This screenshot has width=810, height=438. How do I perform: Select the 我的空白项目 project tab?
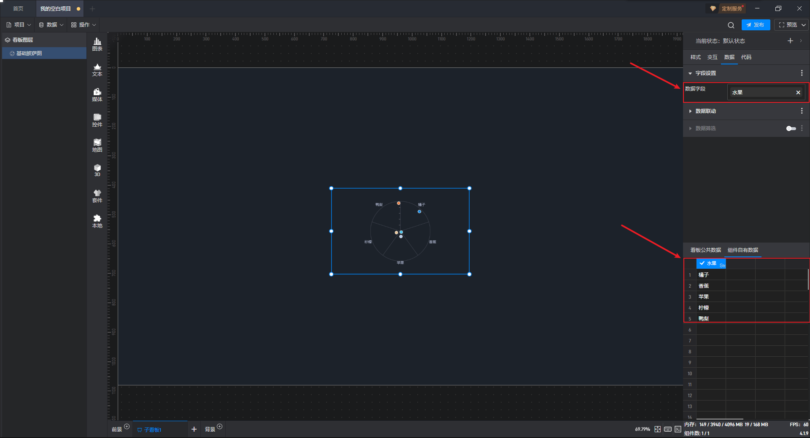tap(59, 9)
